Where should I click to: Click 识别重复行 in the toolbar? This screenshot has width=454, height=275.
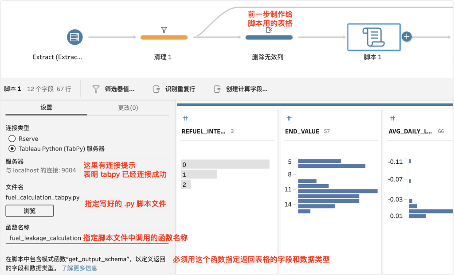[174, 89]
